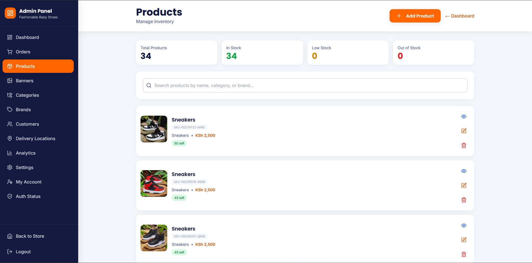The width and height of the screenshot is (532, 263).
Task: Open view icon for SKU-MID3GY93-QR48 sneakers
Action: click(x=464, y=225)
